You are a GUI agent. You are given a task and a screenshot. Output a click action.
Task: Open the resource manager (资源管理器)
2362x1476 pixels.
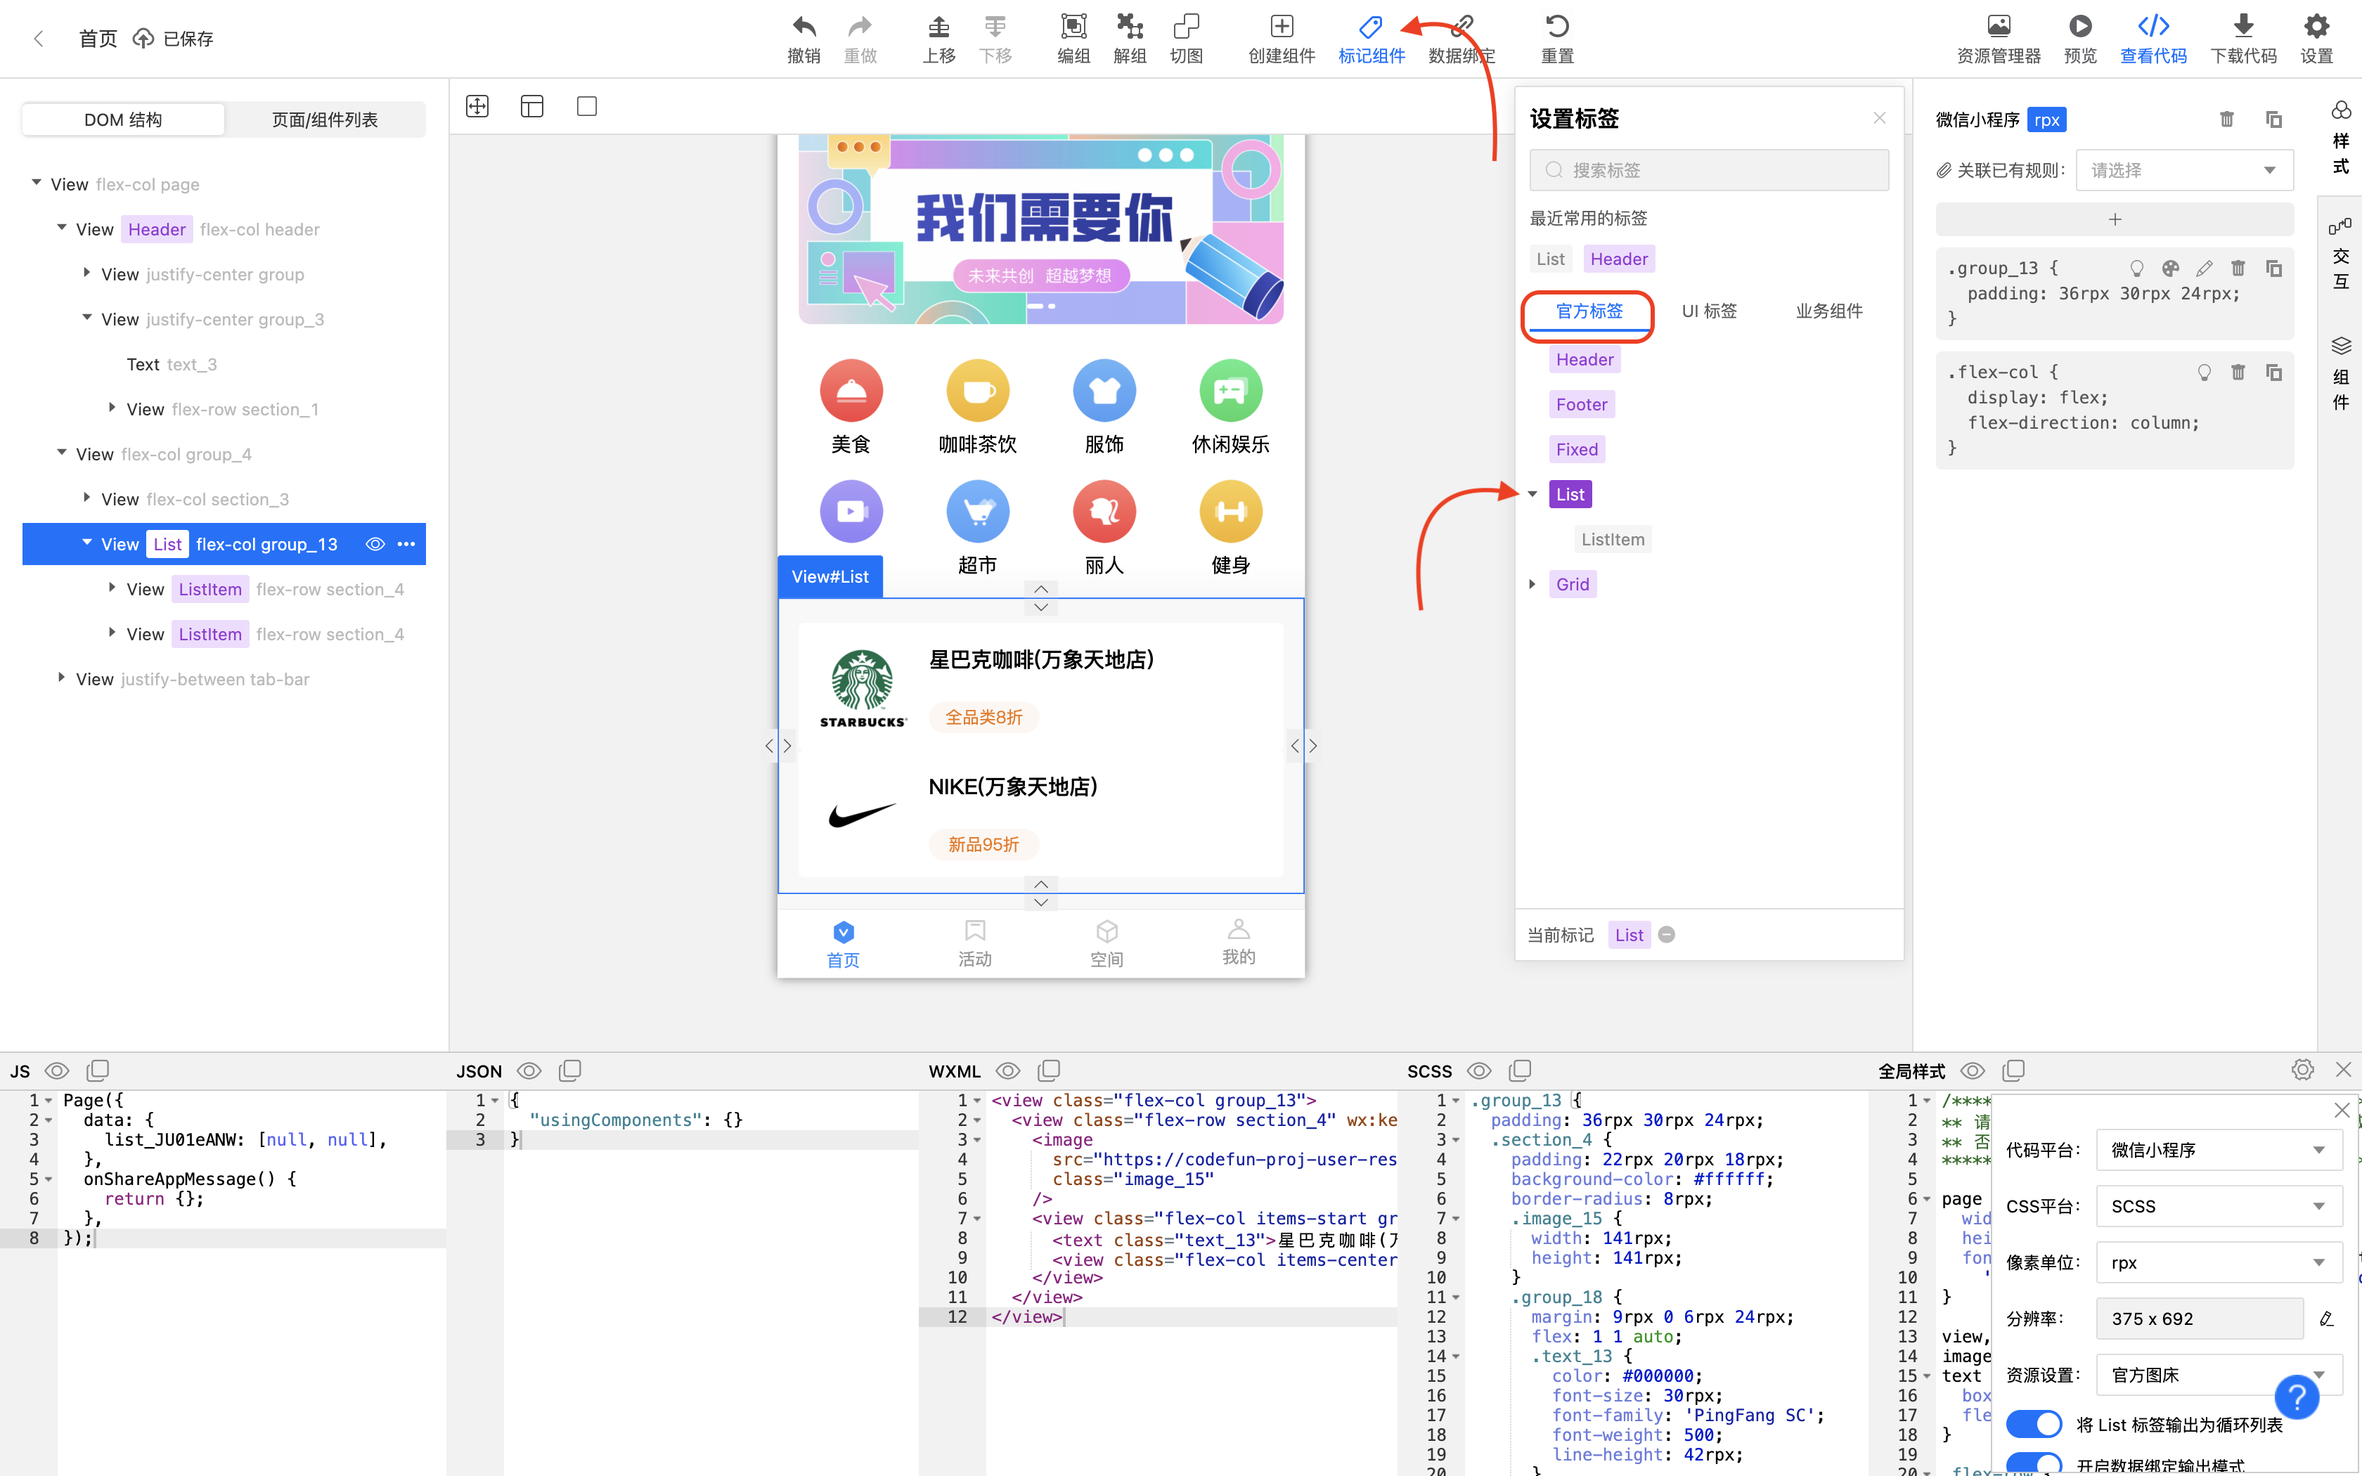pyautogui.click(x=1998, y=38)
